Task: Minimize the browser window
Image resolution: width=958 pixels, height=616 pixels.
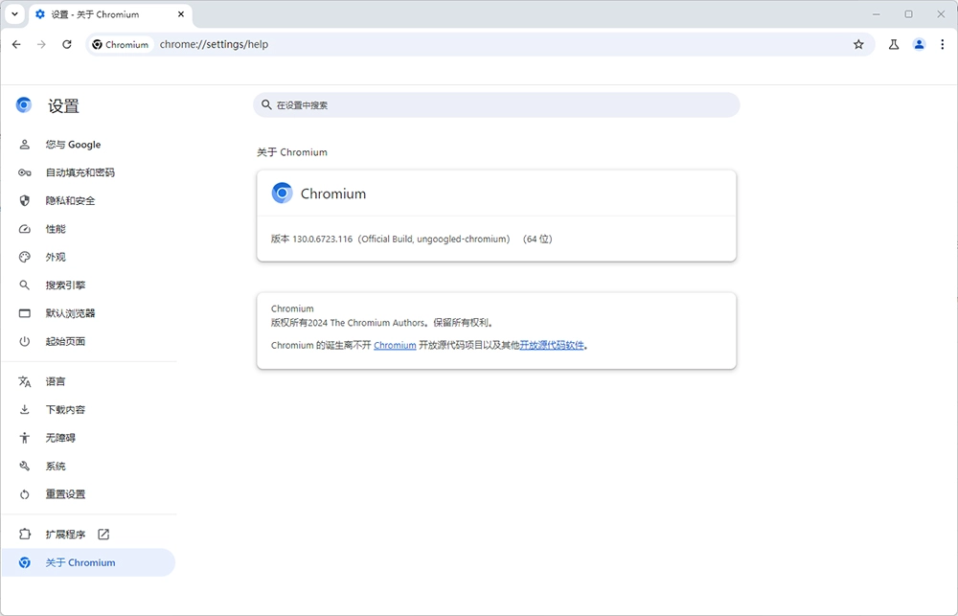Action: [x=877, y=14]
